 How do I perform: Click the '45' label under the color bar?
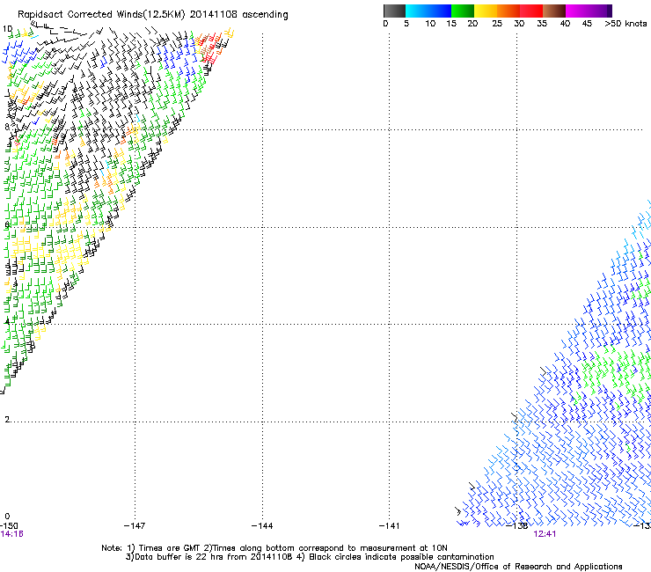pyautogui.click(x=587, y=24)
